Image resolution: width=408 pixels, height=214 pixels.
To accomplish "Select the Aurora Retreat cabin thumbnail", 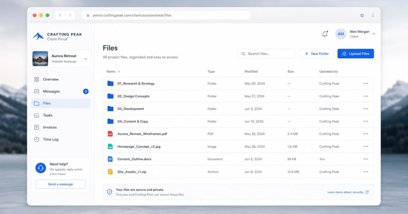I will (40, 59).
